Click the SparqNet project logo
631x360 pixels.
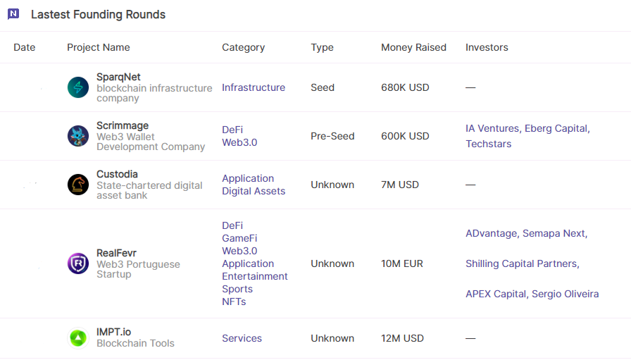(78, 87)
